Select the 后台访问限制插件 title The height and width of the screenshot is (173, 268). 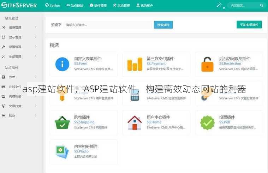point(234,59)
